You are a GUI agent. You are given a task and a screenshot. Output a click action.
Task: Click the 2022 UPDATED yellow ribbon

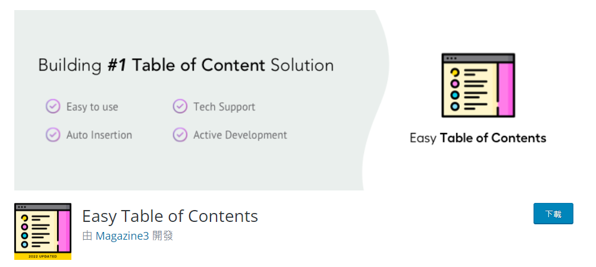coord(43,256)
